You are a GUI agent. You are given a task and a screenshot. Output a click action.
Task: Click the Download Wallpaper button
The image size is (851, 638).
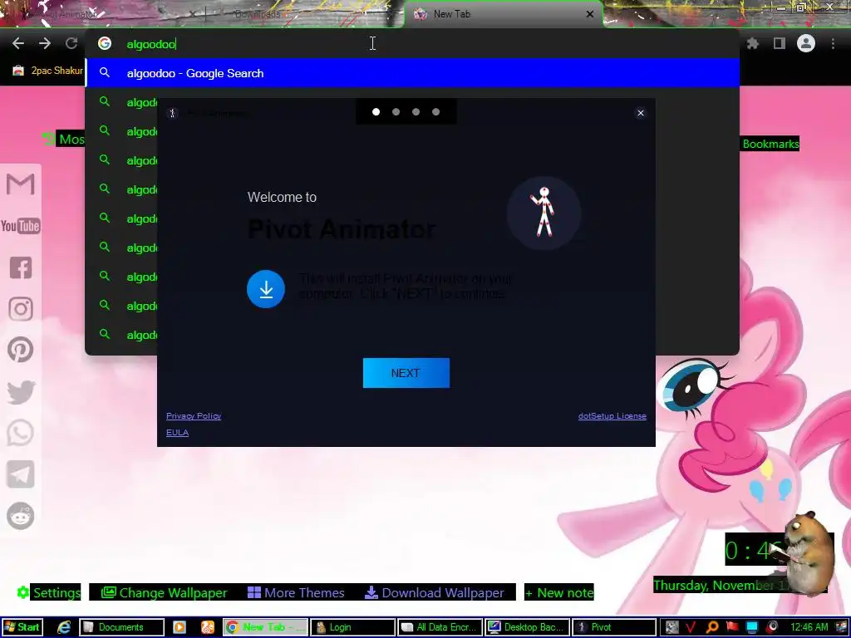coord(435,592)
